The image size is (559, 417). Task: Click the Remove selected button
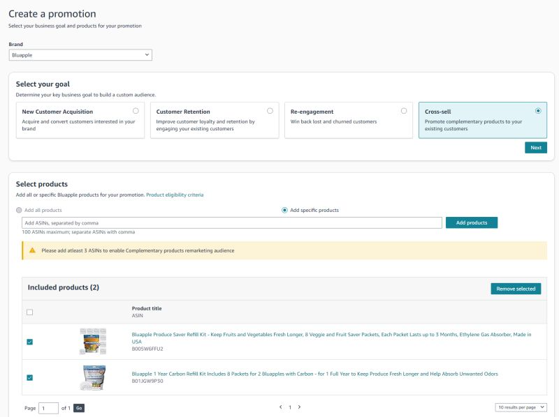516,289
